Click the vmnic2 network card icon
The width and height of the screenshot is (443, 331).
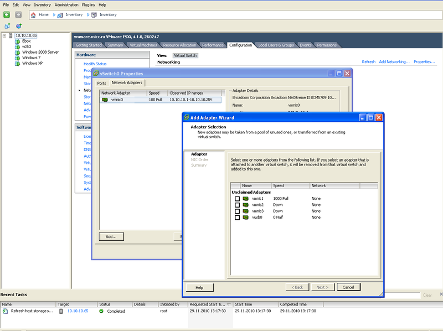[245, 205]
